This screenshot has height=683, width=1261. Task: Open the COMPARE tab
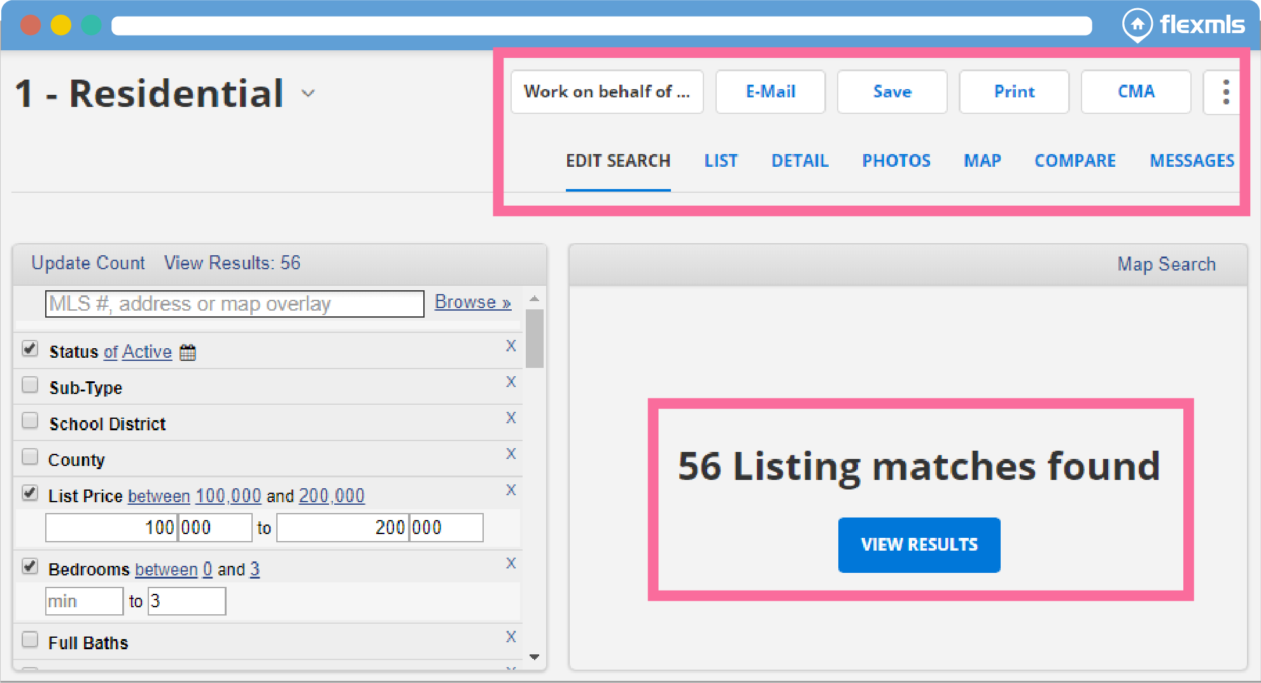pyautogui.click(x=1074, y=161)
